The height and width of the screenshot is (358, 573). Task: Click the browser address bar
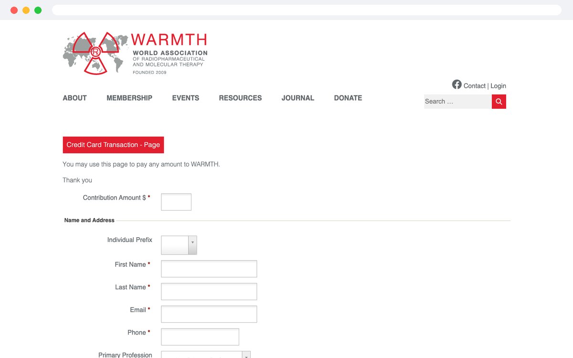tap(307, 10)
